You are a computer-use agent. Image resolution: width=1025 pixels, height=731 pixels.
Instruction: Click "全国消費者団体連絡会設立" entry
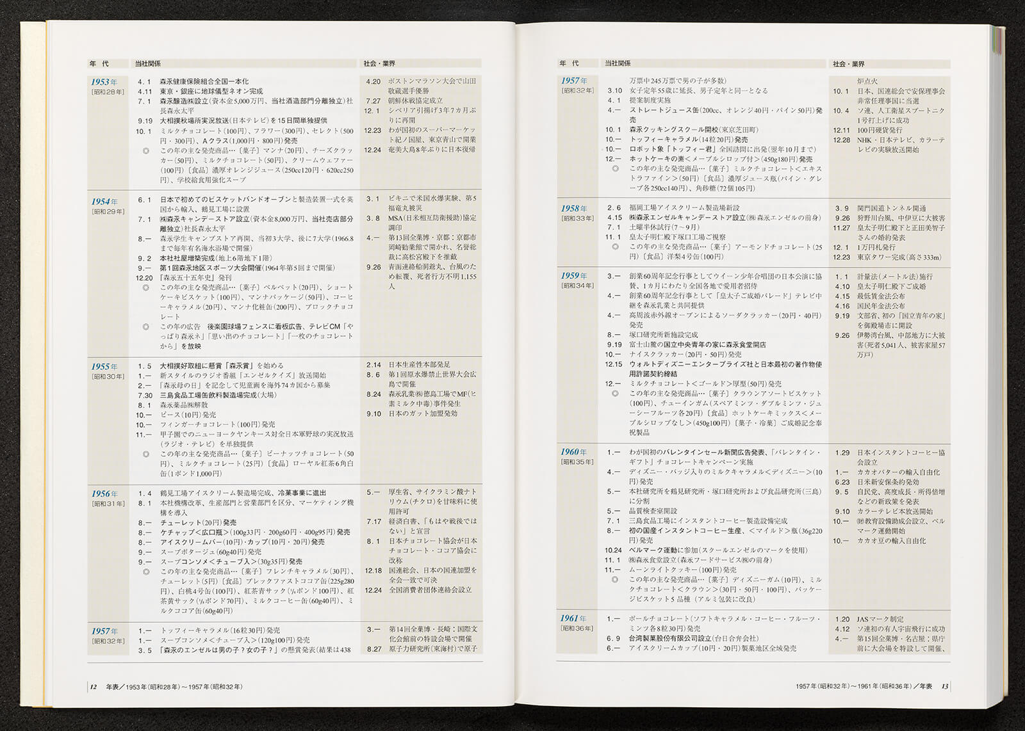(430, 590)
